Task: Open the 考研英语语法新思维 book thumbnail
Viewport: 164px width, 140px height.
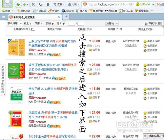Action: pos(16,95)
